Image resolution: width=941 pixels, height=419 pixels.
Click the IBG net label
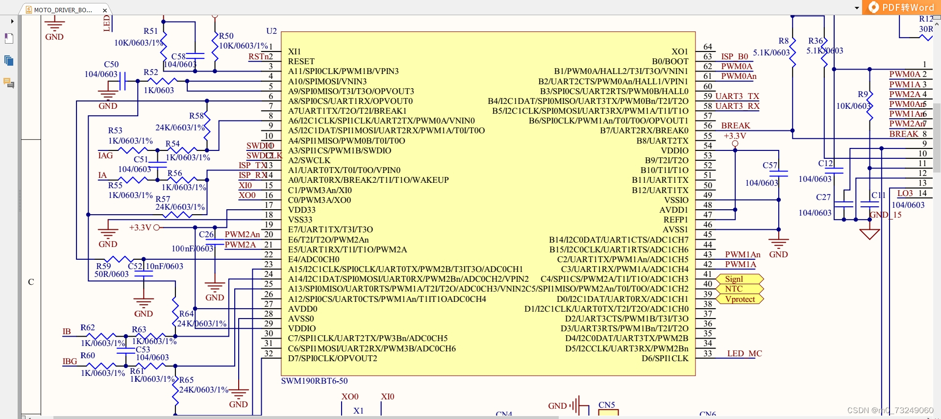pos(70,361)
